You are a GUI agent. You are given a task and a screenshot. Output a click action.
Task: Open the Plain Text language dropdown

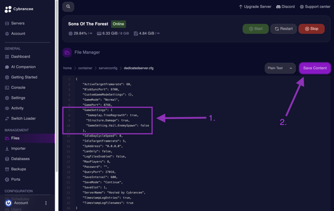pyautogui.click(x=280, y=68)
